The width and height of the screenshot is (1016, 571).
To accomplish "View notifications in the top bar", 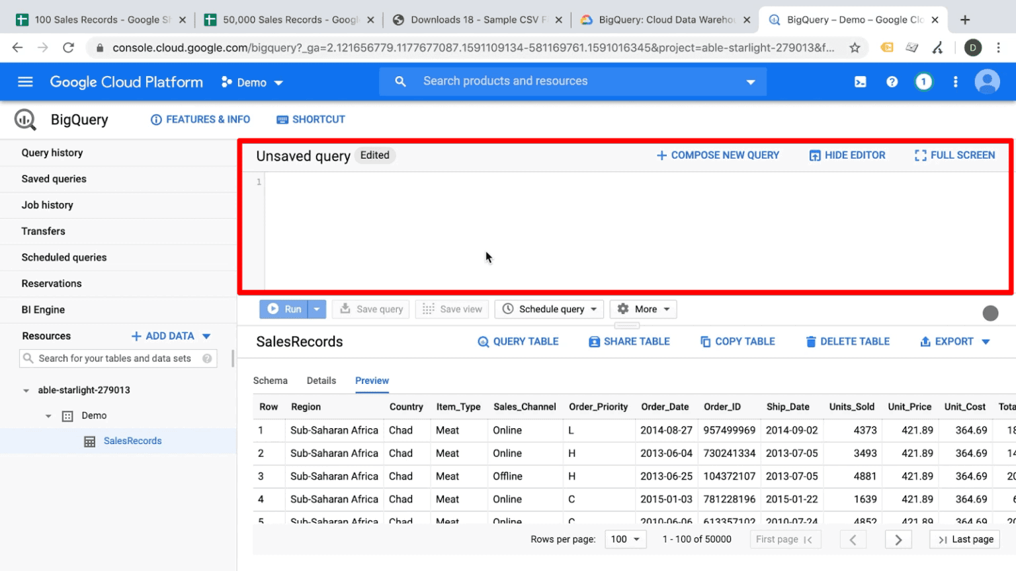I will pos(923,81).
